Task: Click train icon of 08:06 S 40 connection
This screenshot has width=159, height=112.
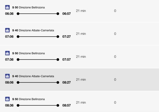Action: click(7, 76)
